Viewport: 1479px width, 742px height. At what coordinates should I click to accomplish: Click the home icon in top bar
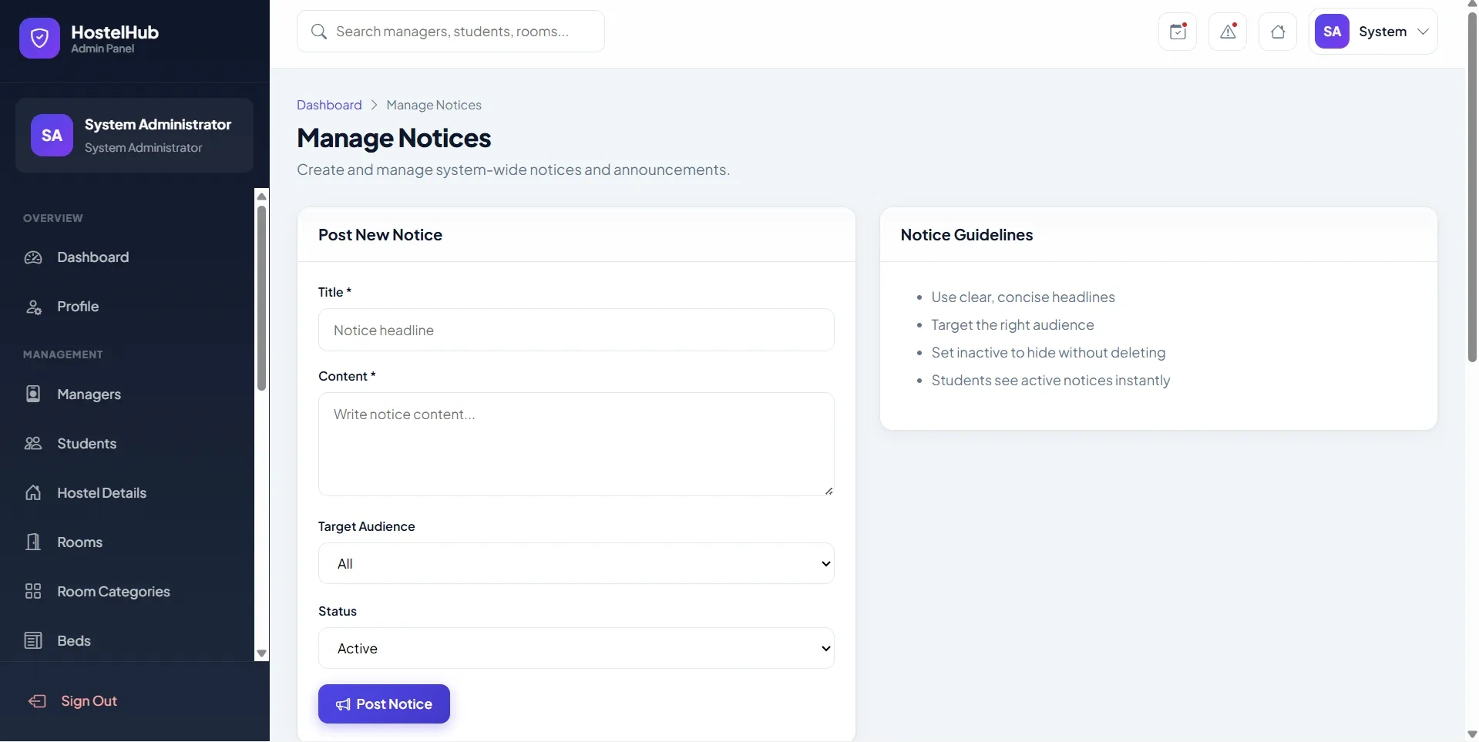(x=1278, y=32)
